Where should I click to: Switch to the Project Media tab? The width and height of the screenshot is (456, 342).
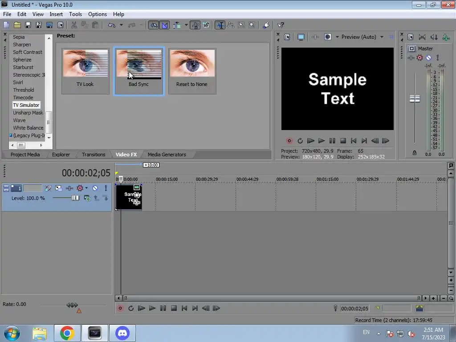25,155
